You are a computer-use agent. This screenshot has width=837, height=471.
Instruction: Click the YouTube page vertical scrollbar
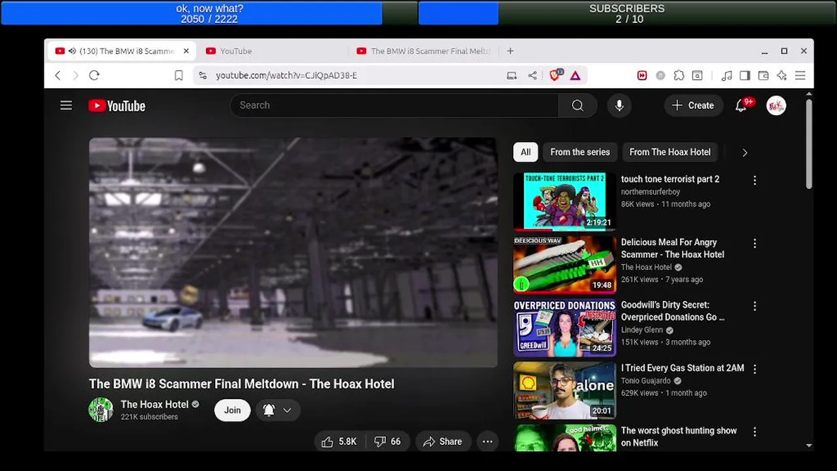(809, 144)
